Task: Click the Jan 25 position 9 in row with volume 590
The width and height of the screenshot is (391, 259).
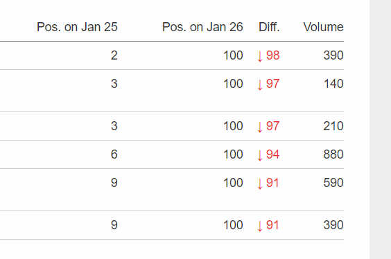Action: pos(114,183)
